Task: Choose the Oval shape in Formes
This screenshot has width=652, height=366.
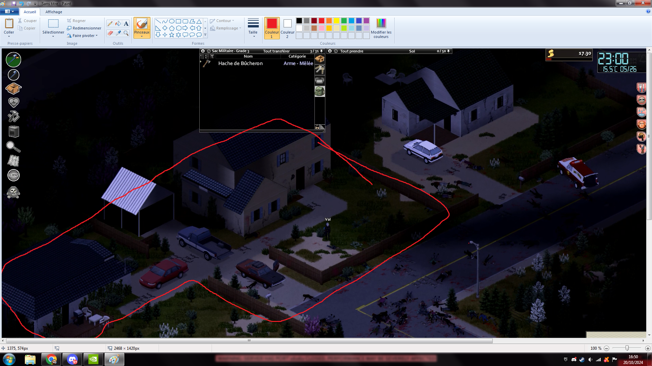Action: tap(171, 21)
